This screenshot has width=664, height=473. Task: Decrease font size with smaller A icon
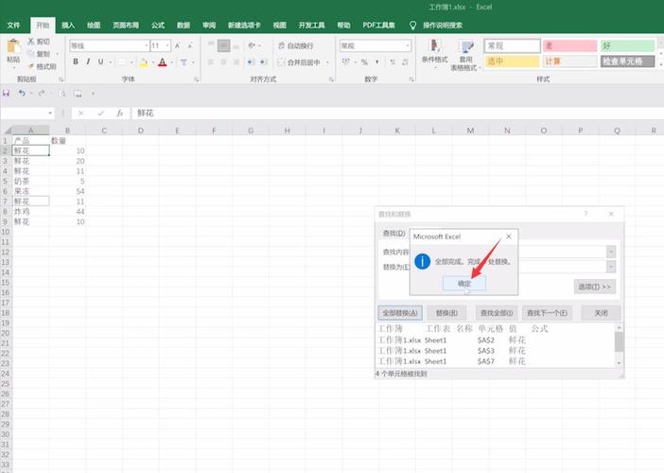(x=190, y=45)
